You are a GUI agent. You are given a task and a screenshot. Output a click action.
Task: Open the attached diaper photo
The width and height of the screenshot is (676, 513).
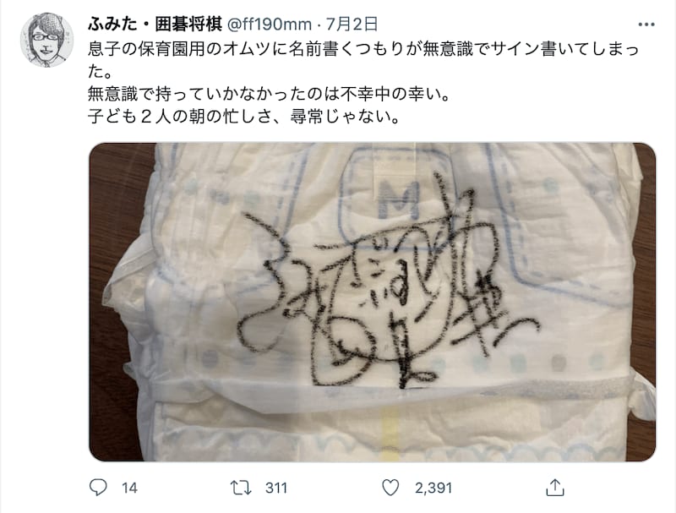372,302
